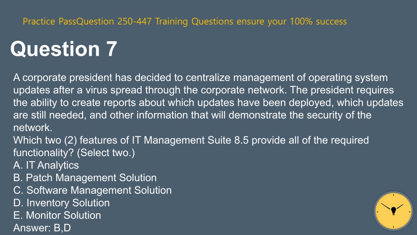Select the "Question 7" heading

pyautogui.click(x=64, y=49)
